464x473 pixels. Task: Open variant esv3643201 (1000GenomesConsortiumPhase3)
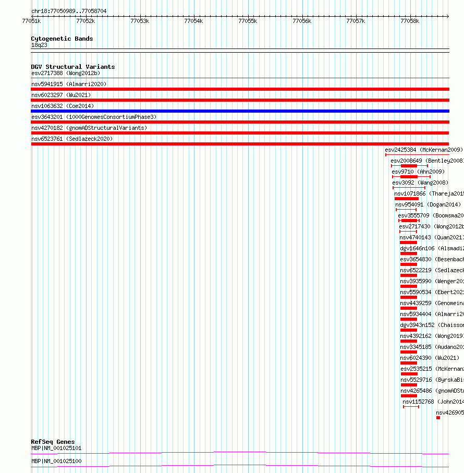[x=94, y=117]
